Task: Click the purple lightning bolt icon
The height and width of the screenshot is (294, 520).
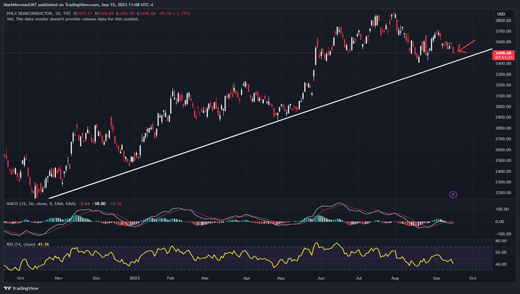Action: 453,195
